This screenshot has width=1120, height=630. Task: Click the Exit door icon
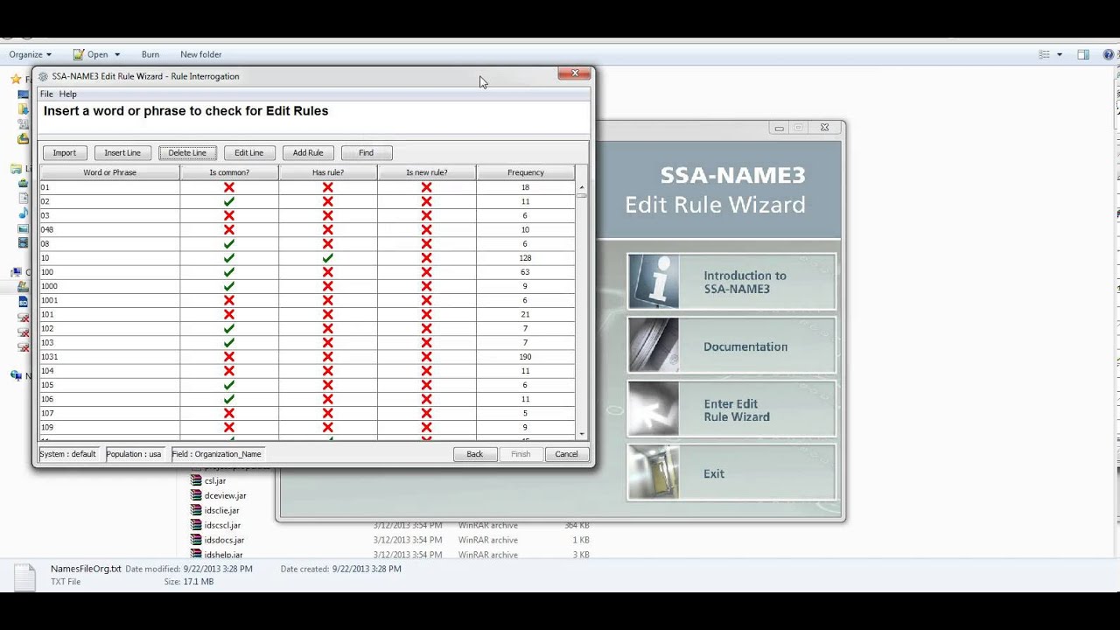[654, 472]
